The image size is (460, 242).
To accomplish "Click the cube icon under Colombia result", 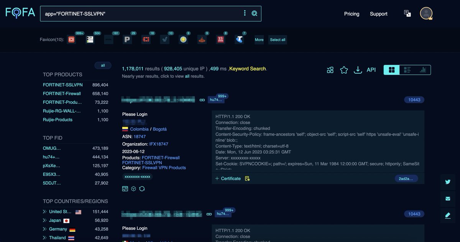I will (x=133, y=189).
